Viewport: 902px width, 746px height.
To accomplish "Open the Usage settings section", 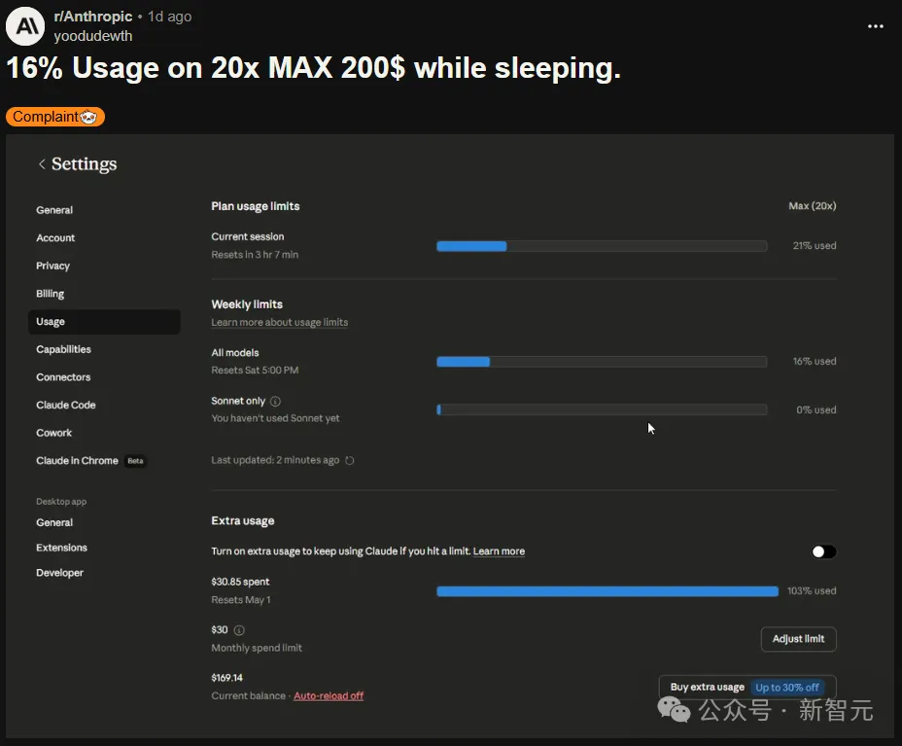I will 51,322.
